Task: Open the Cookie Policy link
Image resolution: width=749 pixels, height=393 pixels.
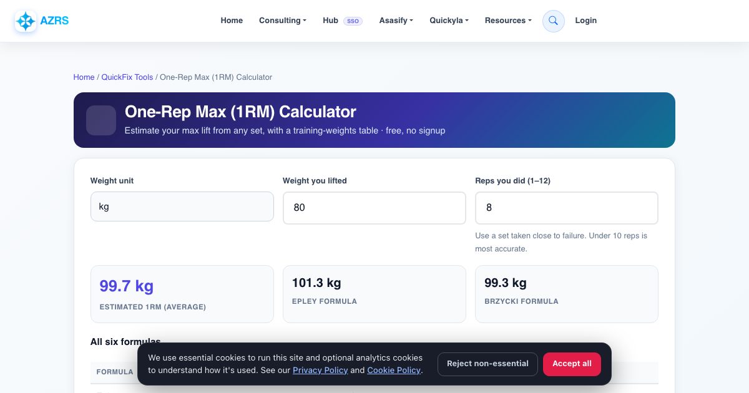Action: point(394,371)
